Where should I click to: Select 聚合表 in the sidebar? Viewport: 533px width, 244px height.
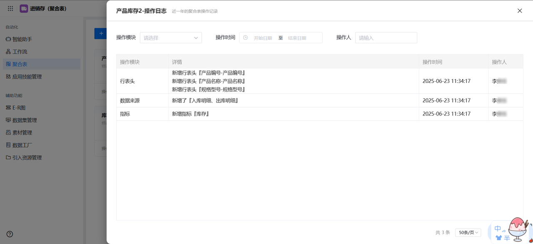(20, 64)
